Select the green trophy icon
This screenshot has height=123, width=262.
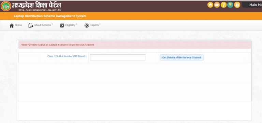[230, 5]
